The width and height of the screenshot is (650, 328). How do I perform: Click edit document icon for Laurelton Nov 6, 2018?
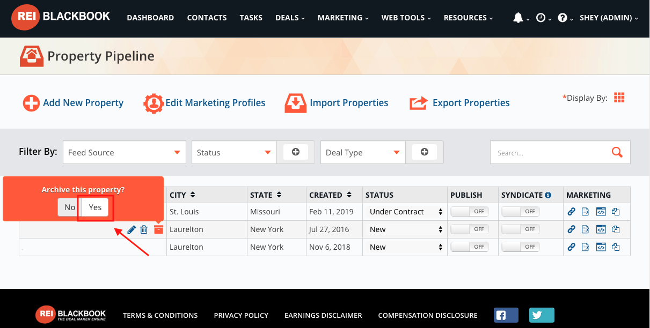[x=586, y=247]
